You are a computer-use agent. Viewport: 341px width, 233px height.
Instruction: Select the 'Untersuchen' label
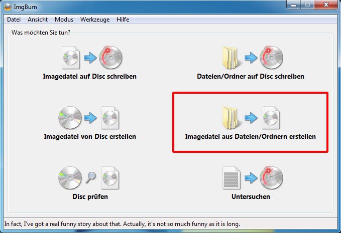coord(251,196)
